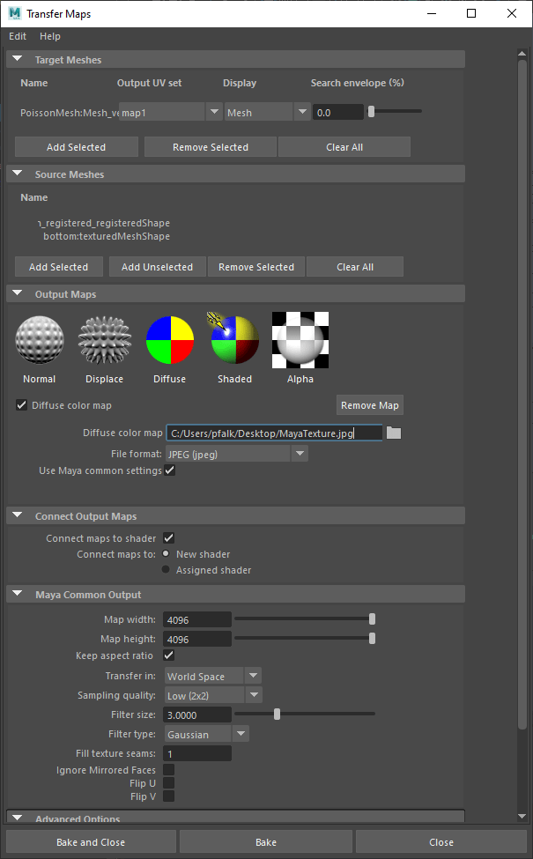Browse folder for Diffuse color map path

394,433
